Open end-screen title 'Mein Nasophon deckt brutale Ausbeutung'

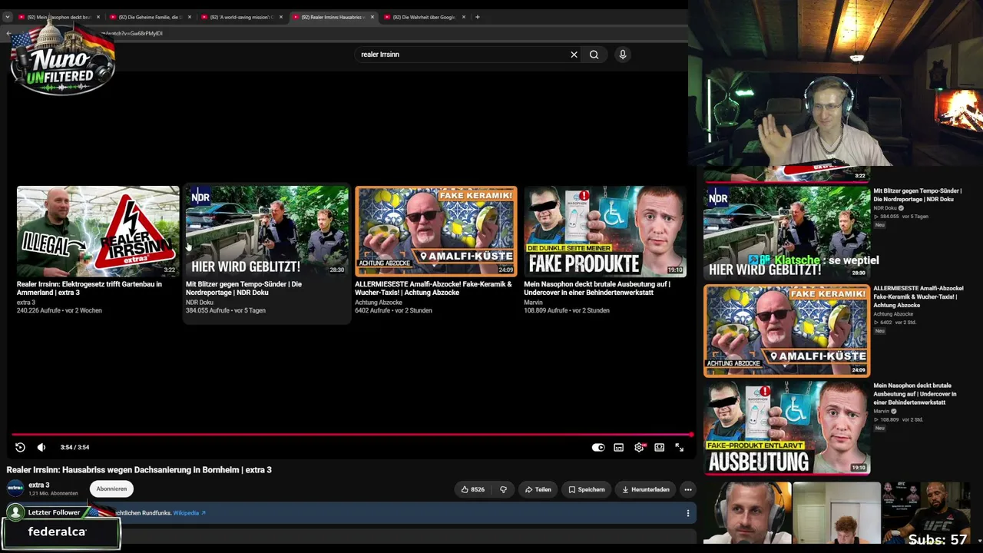pyautogui.click(x=597, y=288)
